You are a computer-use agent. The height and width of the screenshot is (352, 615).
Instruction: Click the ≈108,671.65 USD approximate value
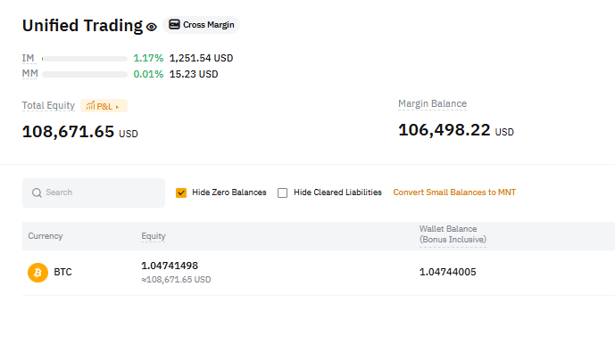(x=176, y=280)
